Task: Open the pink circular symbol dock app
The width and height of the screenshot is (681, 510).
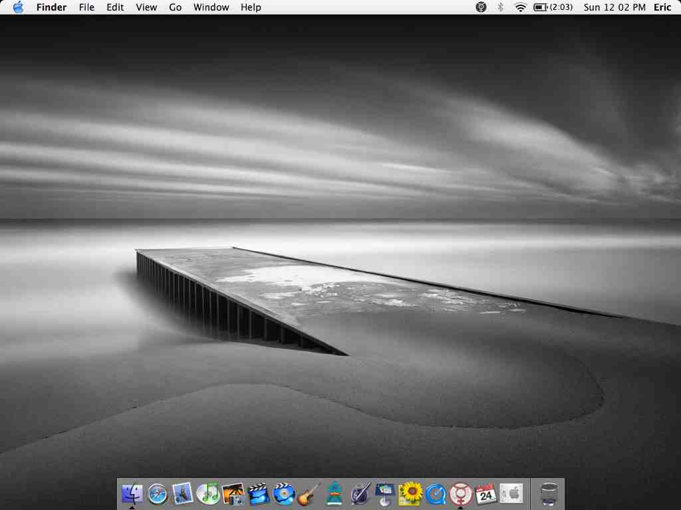Action: click(461, 494)
